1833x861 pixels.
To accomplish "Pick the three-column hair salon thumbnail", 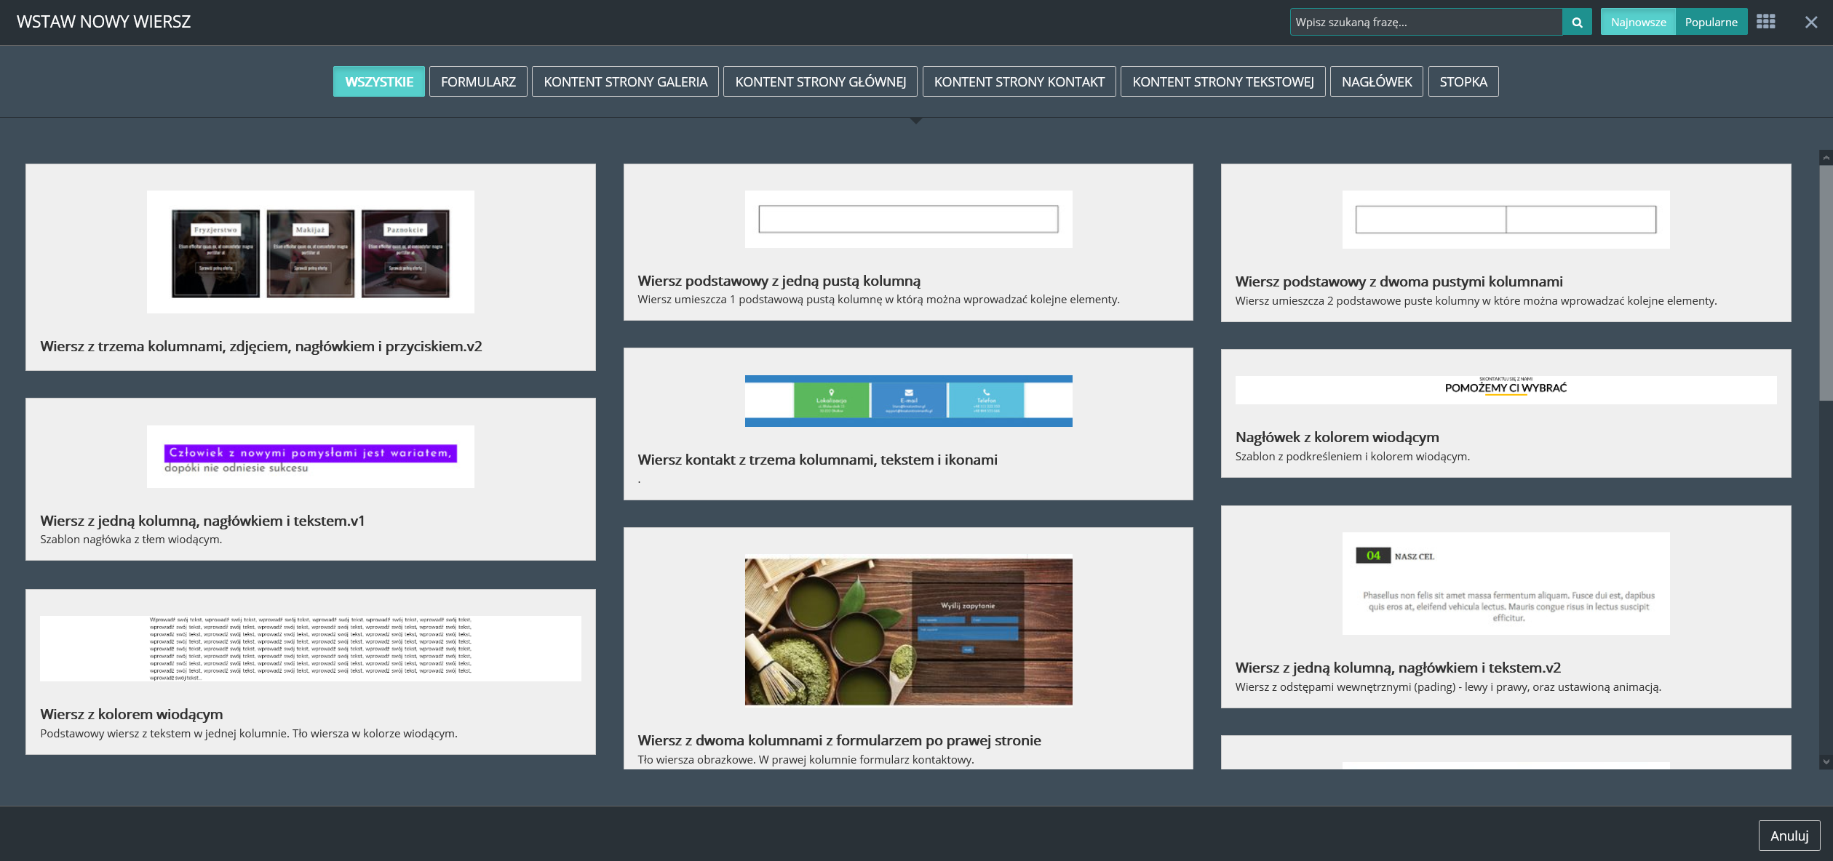I will (x=311, y=252).
